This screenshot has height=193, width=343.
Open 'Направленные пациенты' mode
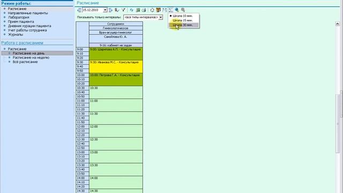(28, 13)
